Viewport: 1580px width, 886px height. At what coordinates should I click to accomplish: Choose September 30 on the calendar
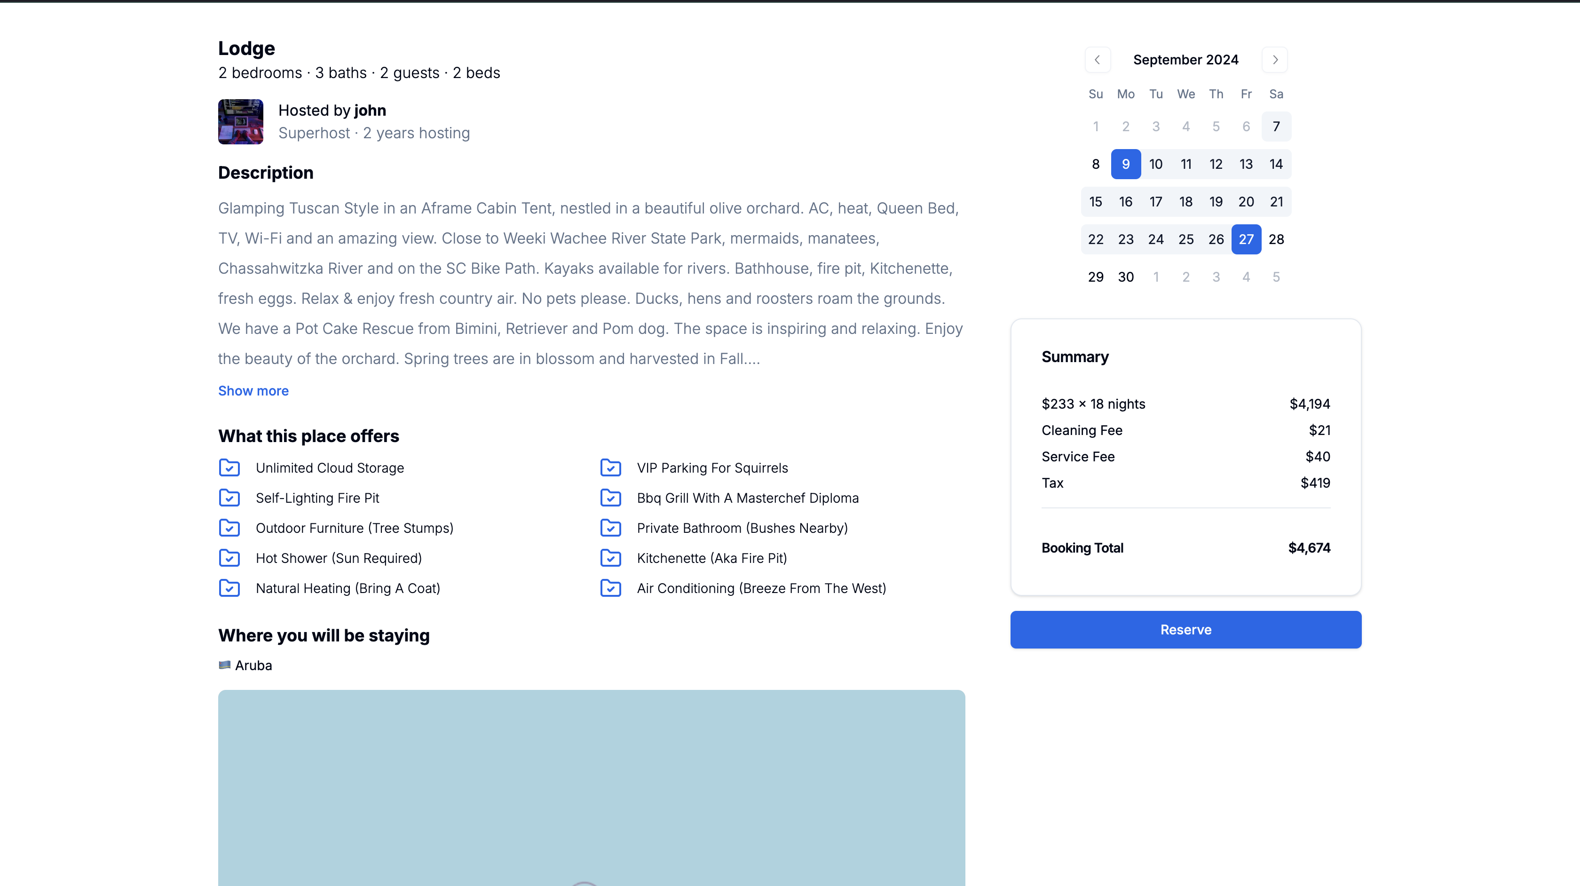(x=1125, y=277)
